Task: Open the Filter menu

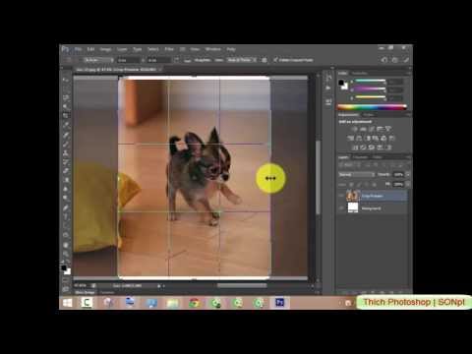Action: 169,49
